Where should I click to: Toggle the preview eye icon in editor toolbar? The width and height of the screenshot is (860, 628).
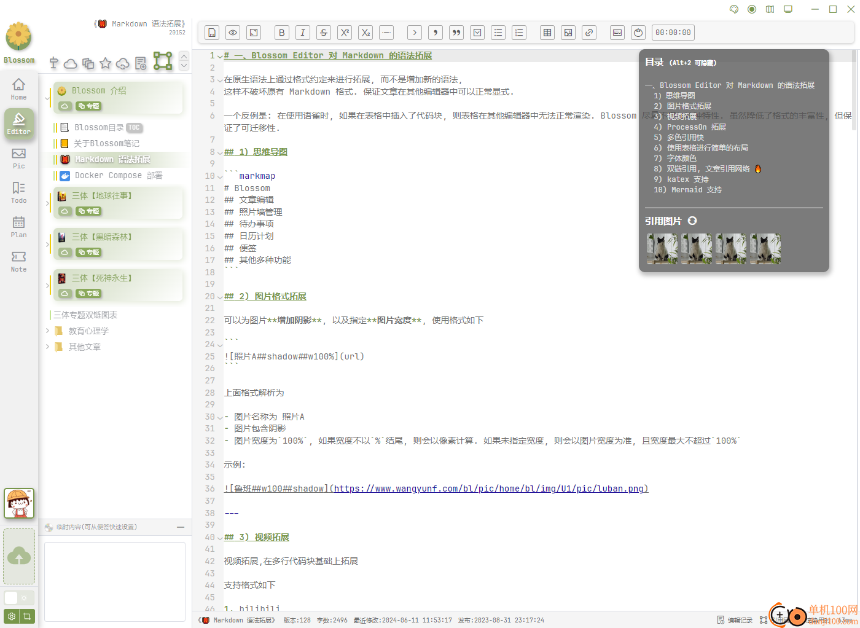pos(233,33)
